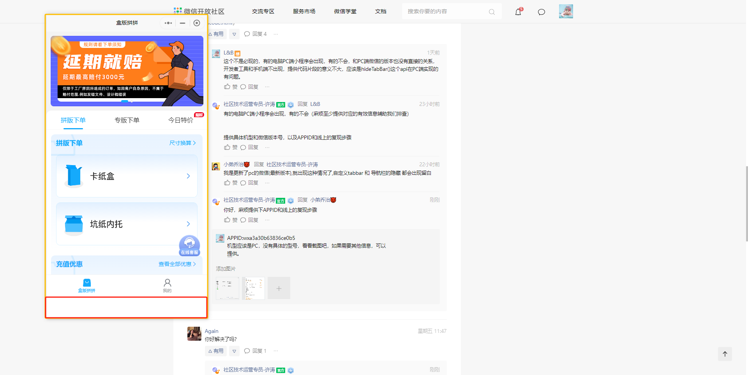Click 有用 button in top post

pyautogui.click(x=217, y=34)
